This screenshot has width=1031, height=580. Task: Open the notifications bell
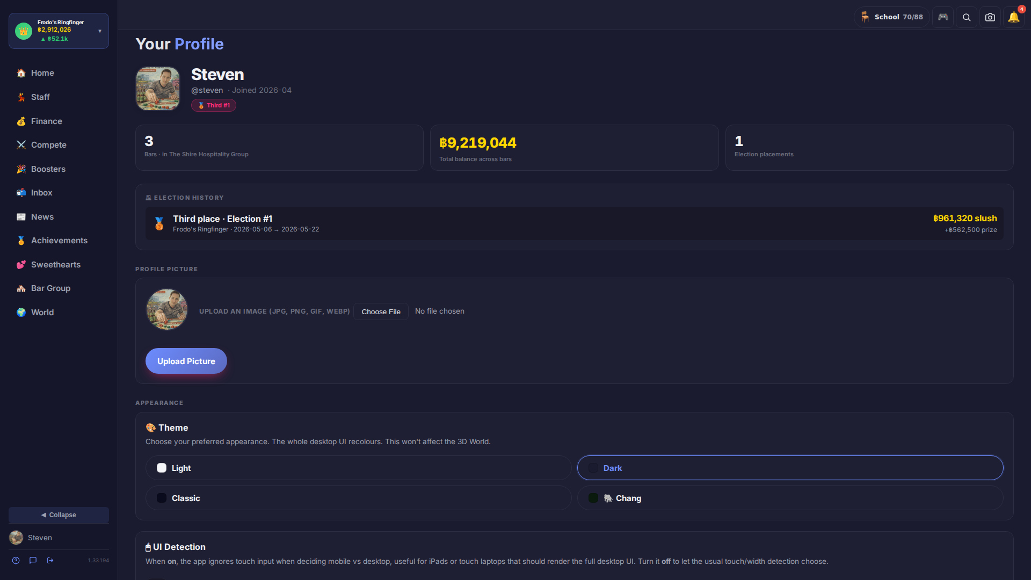click(x=1013, y=17)
